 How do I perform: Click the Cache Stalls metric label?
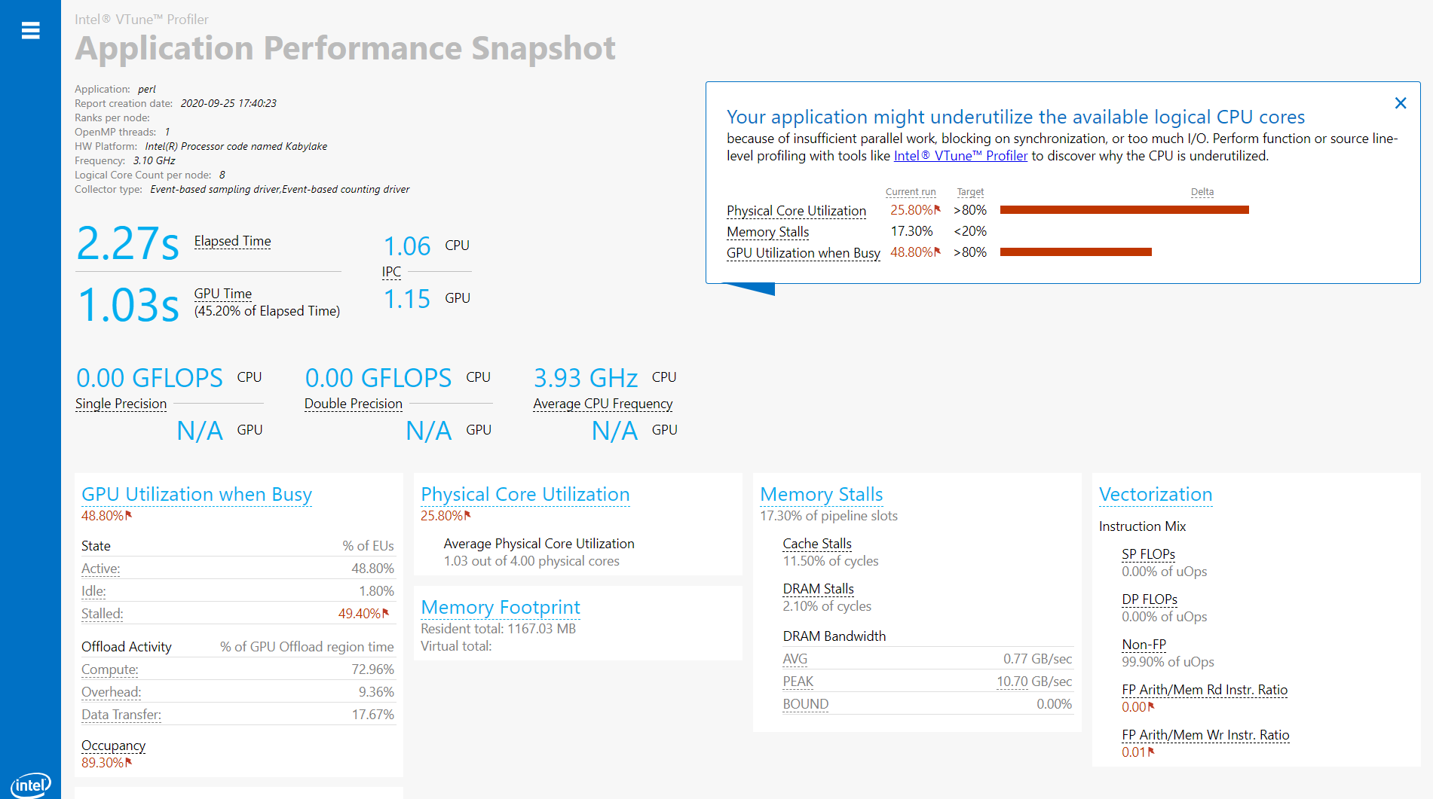coord(816,544)
